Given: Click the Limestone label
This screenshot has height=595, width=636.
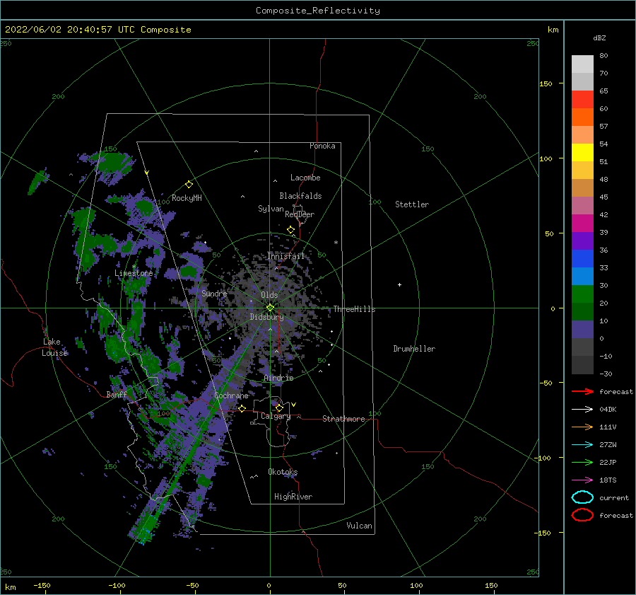Looking at the screenshot, I should (x=134, y=273).
